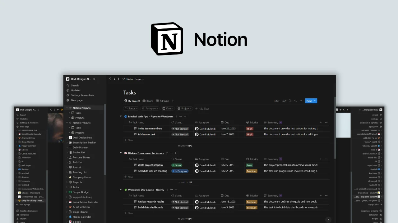The image size is (398, 223).
Task: Click the Add filter button
Action: coord(202,109)
